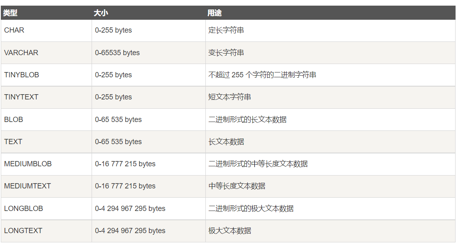Click the 长文本数据 description in the TEXT row
The image size is (460, 246).
point(226,142)
